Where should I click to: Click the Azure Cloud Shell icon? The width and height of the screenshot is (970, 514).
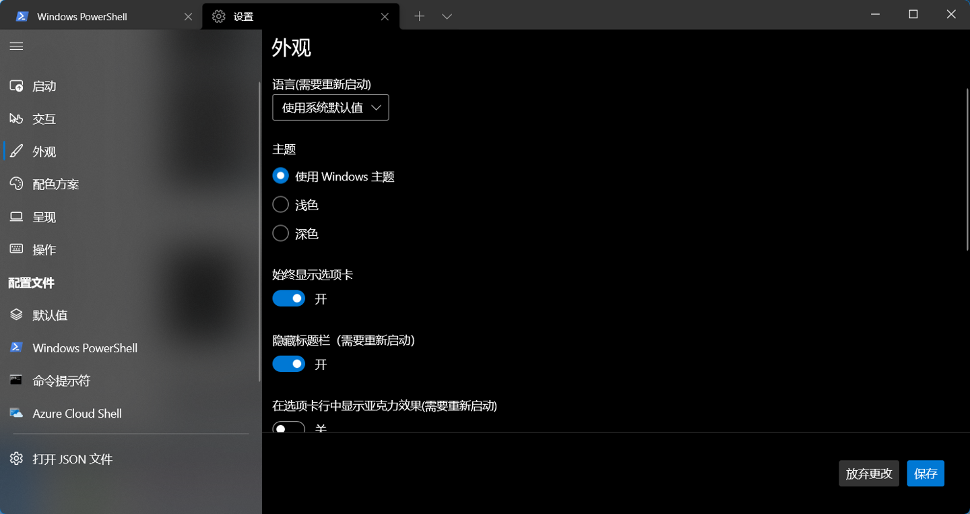16,413
